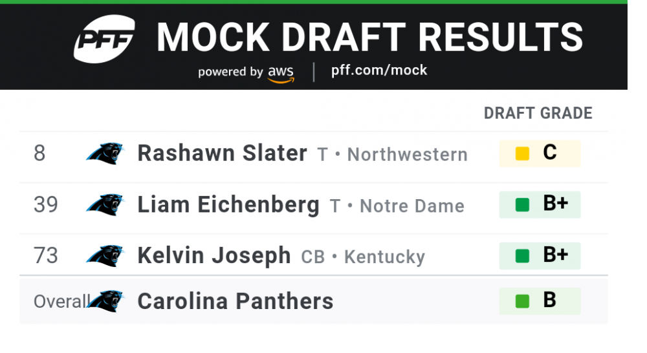
Task: Click the AWS logo in header
Action: pyautogui.click(x=281, y=72)
